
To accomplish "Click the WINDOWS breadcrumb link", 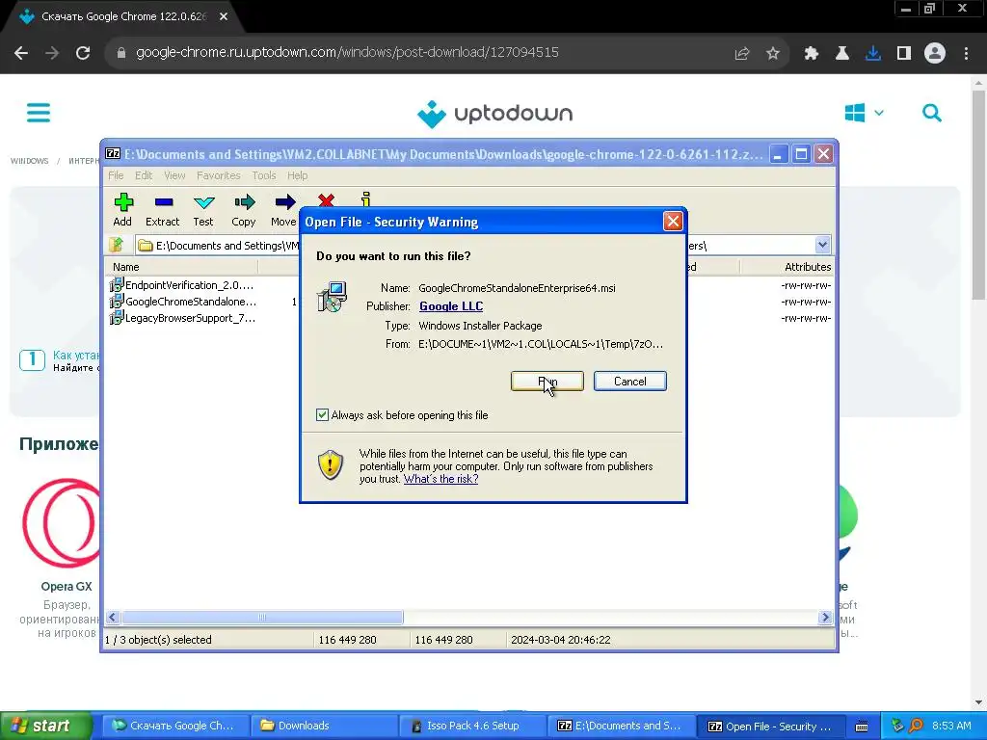I will click(x=30, y=161).
